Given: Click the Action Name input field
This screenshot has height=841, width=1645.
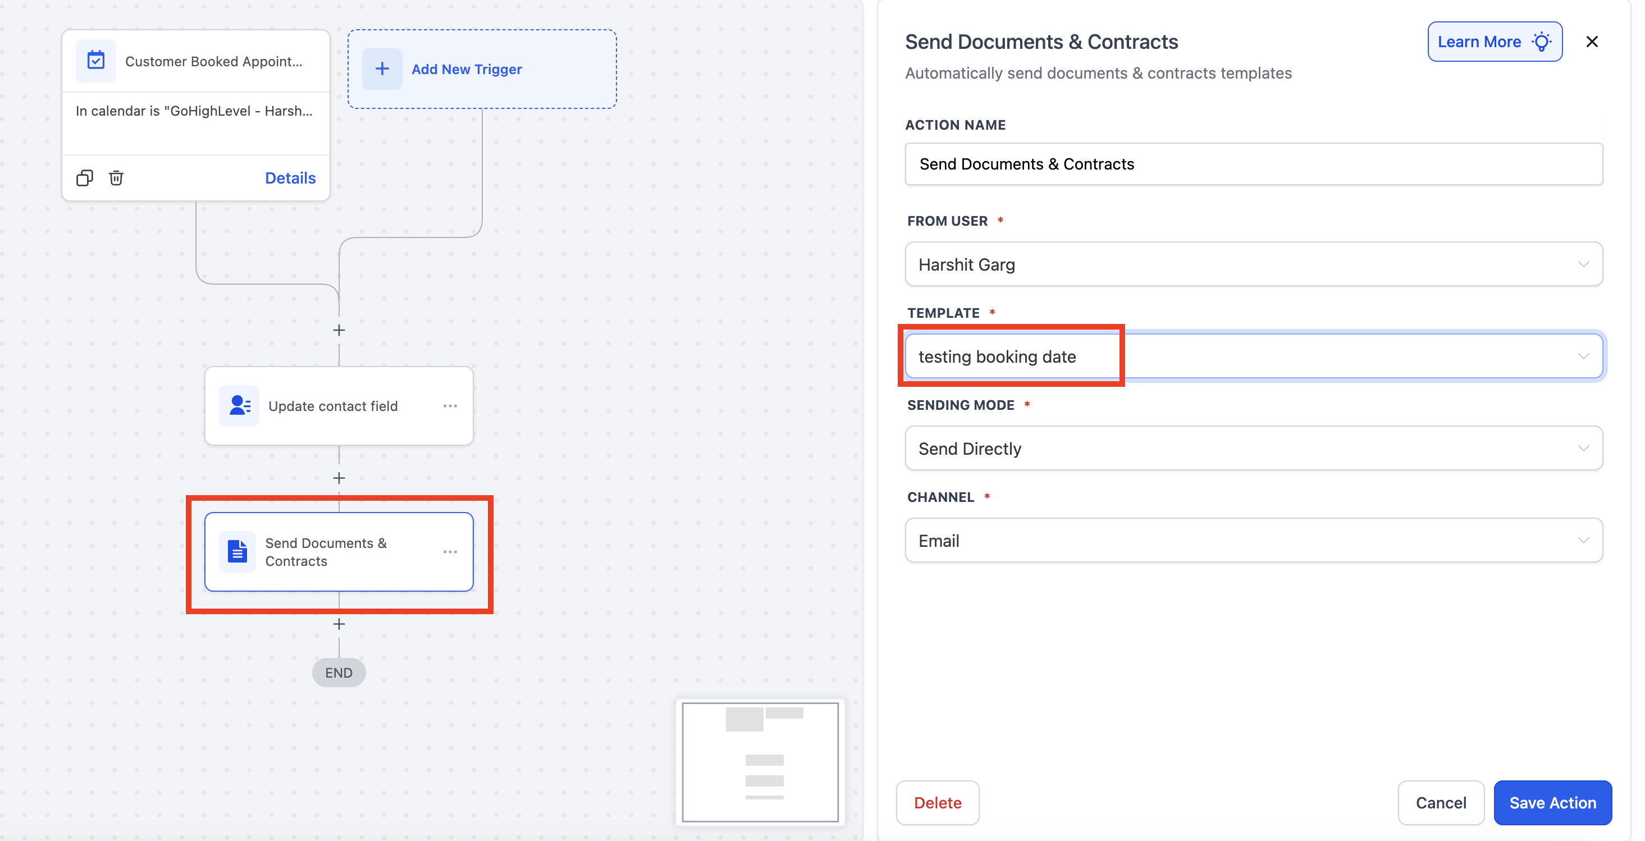Looking at the screenshot, I should coord(1254,164).
